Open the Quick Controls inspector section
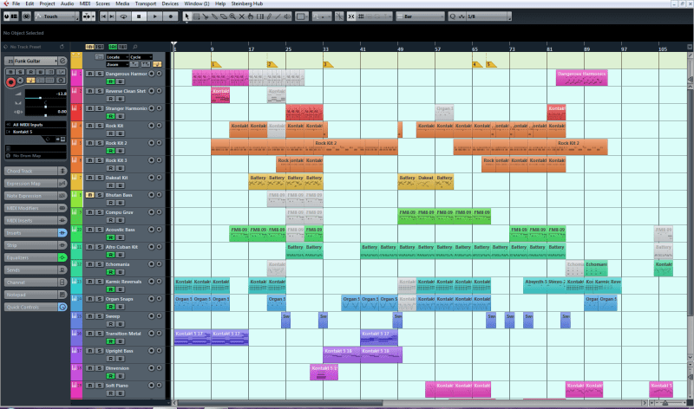 coord(36,308)
